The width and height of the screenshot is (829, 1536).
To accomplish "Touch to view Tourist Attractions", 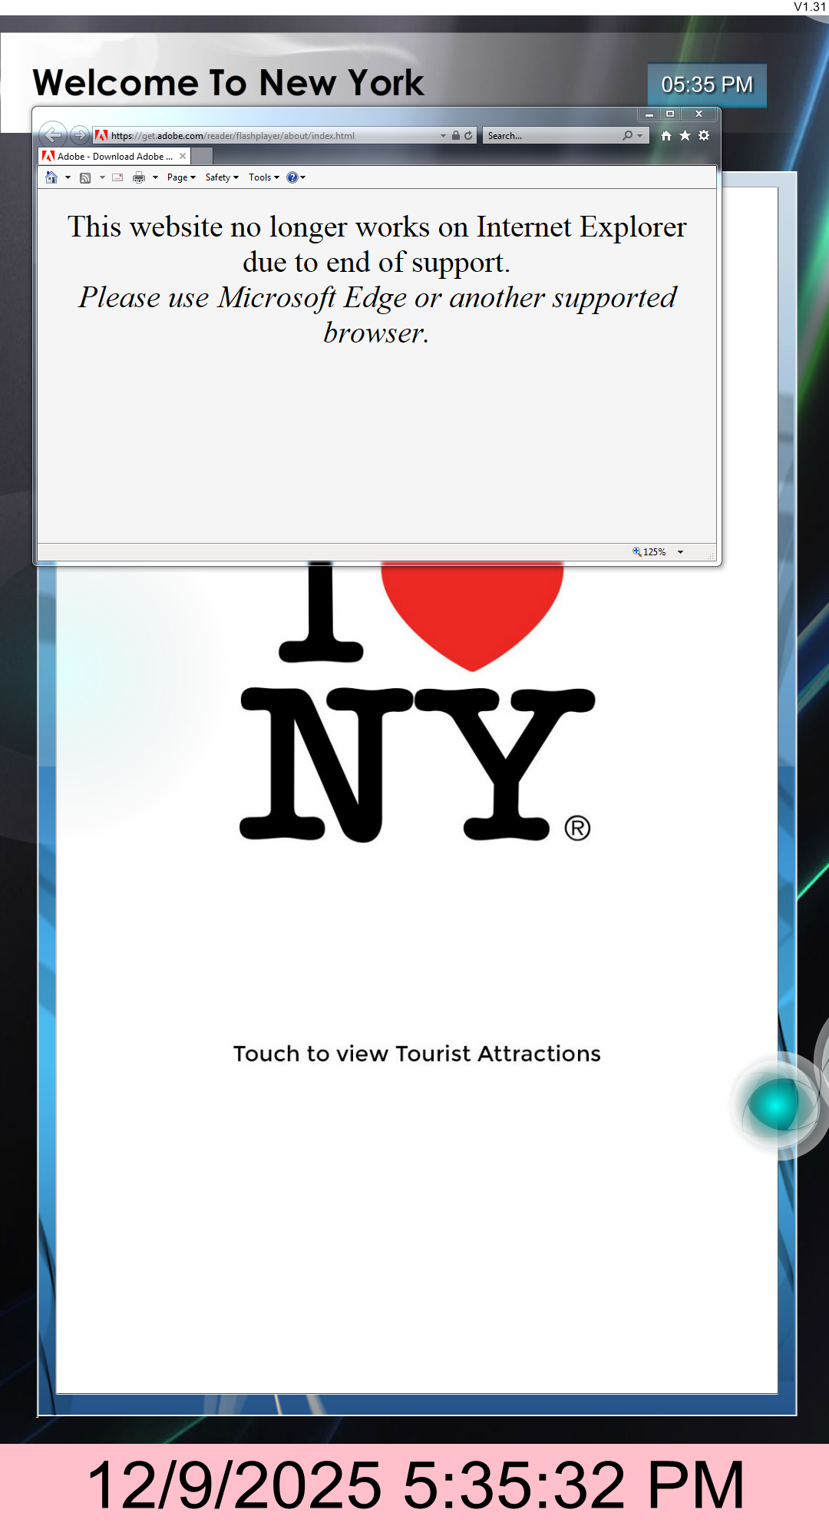I will [x=417, y=1053].
